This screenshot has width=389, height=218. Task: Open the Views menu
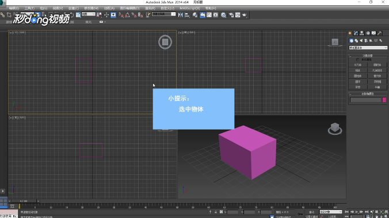58,8
